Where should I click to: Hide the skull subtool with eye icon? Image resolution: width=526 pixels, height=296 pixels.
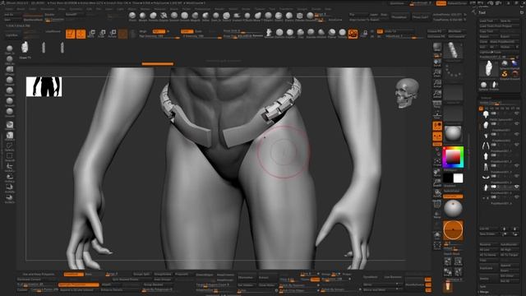tap(517, 113)
